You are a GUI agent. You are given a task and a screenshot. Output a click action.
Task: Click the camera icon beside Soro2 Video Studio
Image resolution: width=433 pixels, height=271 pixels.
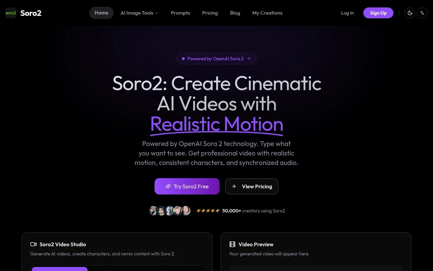(x=33, y=244)
